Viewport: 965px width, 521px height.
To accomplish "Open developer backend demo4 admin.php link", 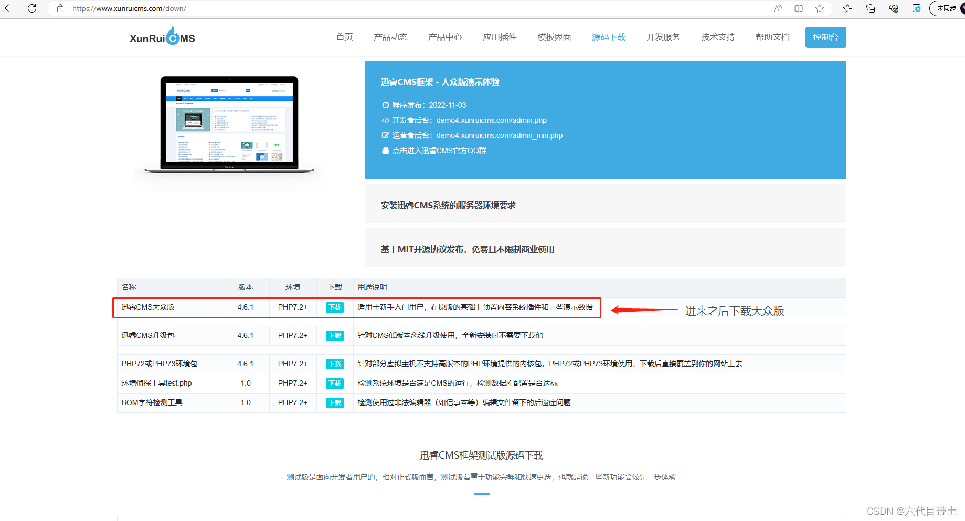I will pyautogui.click(x=491, y=120).
